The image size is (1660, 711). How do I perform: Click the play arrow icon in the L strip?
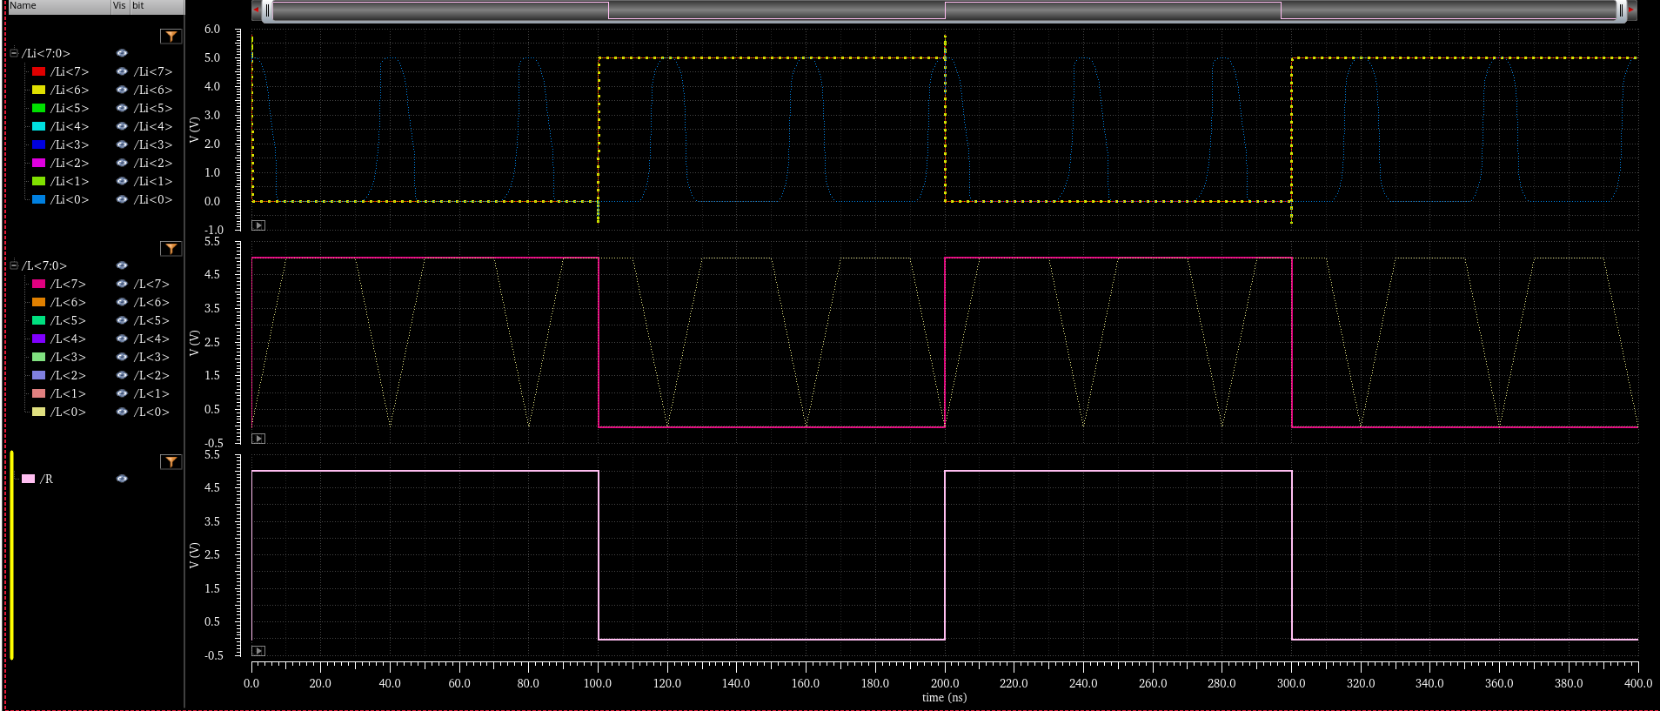[258, 439]
